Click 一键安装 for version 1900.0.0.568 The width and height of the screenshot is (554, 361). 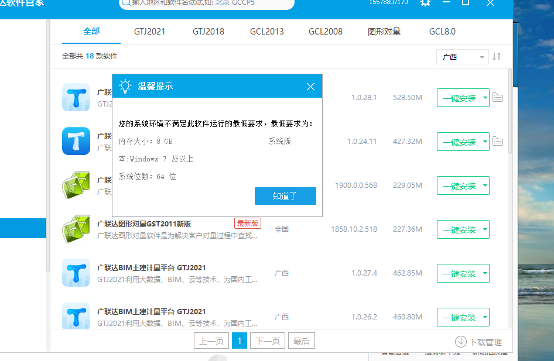pyautogui.click(x=459, y=185)
